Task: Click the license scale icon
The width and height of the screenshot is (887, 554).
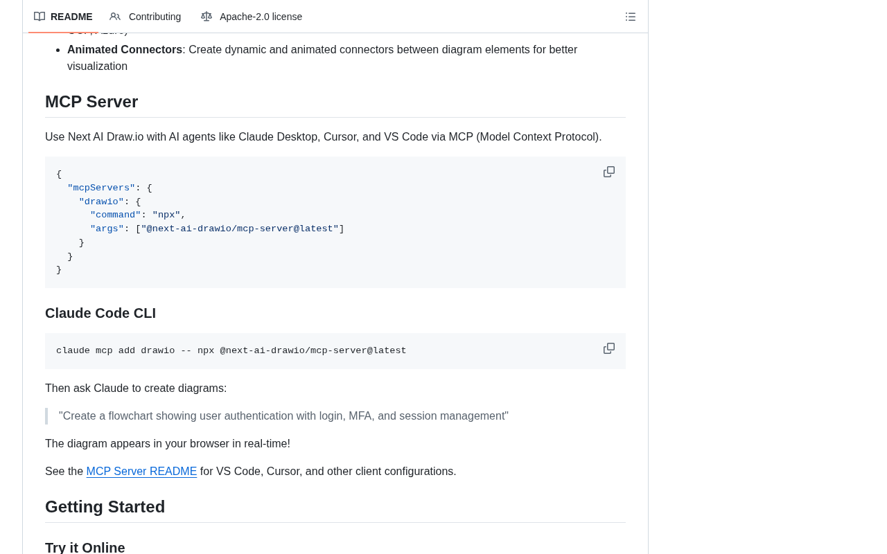Action: [x=207, y=17]
